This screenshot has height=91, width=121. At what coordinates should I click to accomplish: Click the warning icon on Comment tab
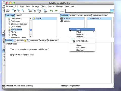coord(25,41)
